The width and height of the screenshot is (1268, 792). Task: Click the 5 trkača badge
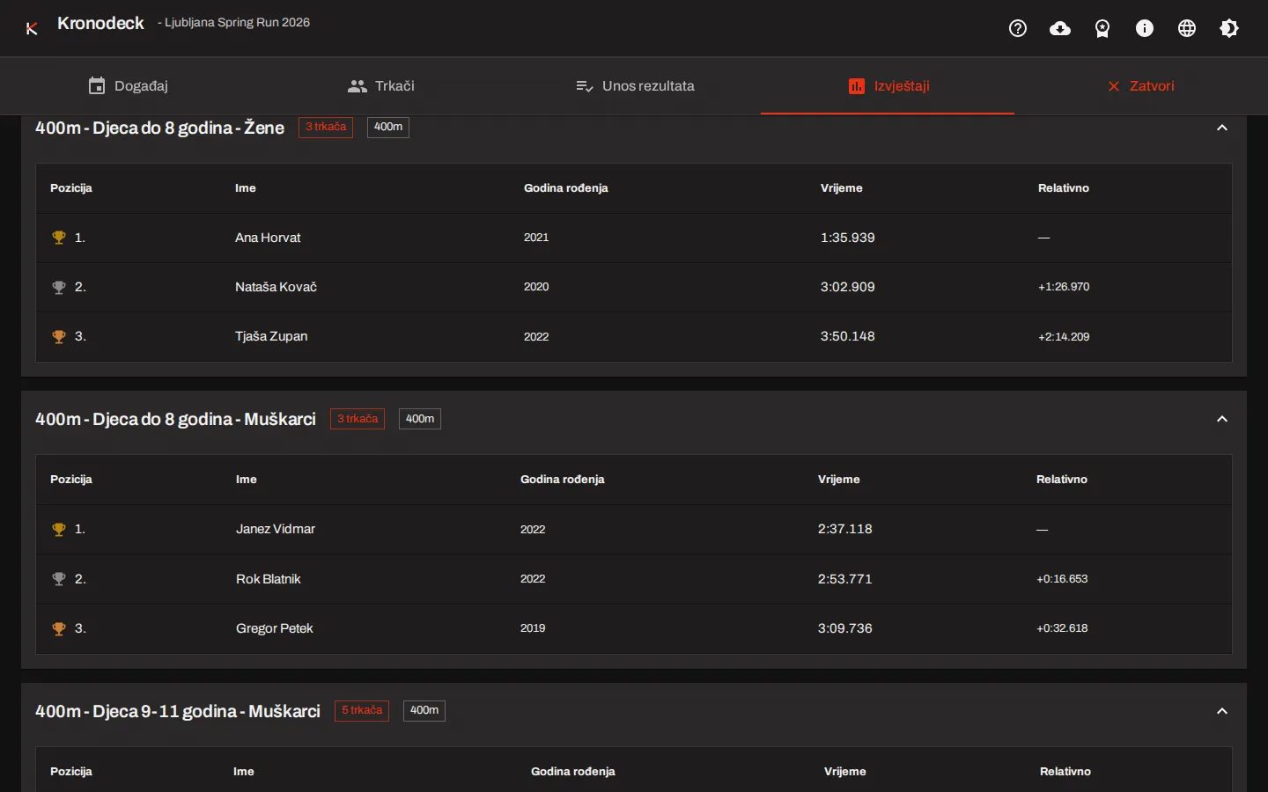tap(362, 711)
